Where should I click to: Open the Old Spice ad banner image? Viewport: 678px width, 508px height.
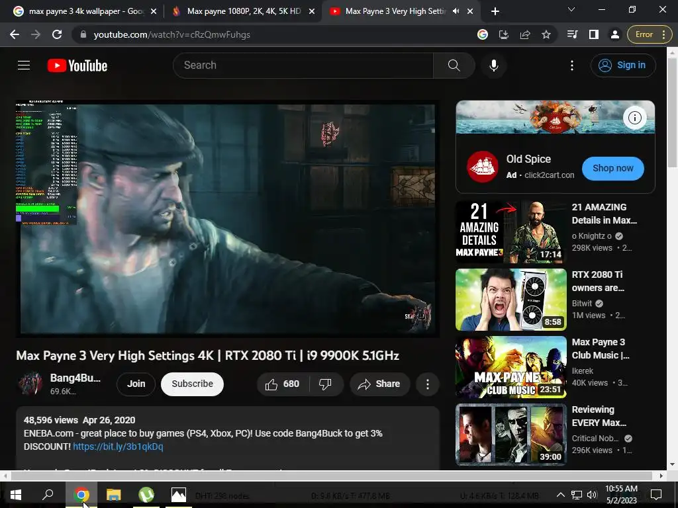(556, 117)
